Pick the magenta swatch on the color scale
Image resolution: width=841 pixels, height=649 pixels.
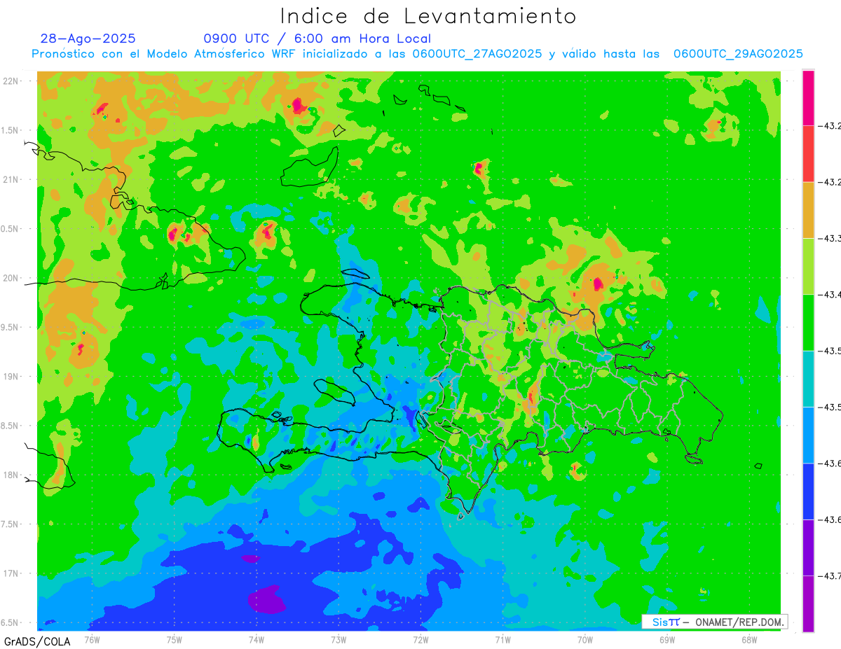click(x=808, y=98)
